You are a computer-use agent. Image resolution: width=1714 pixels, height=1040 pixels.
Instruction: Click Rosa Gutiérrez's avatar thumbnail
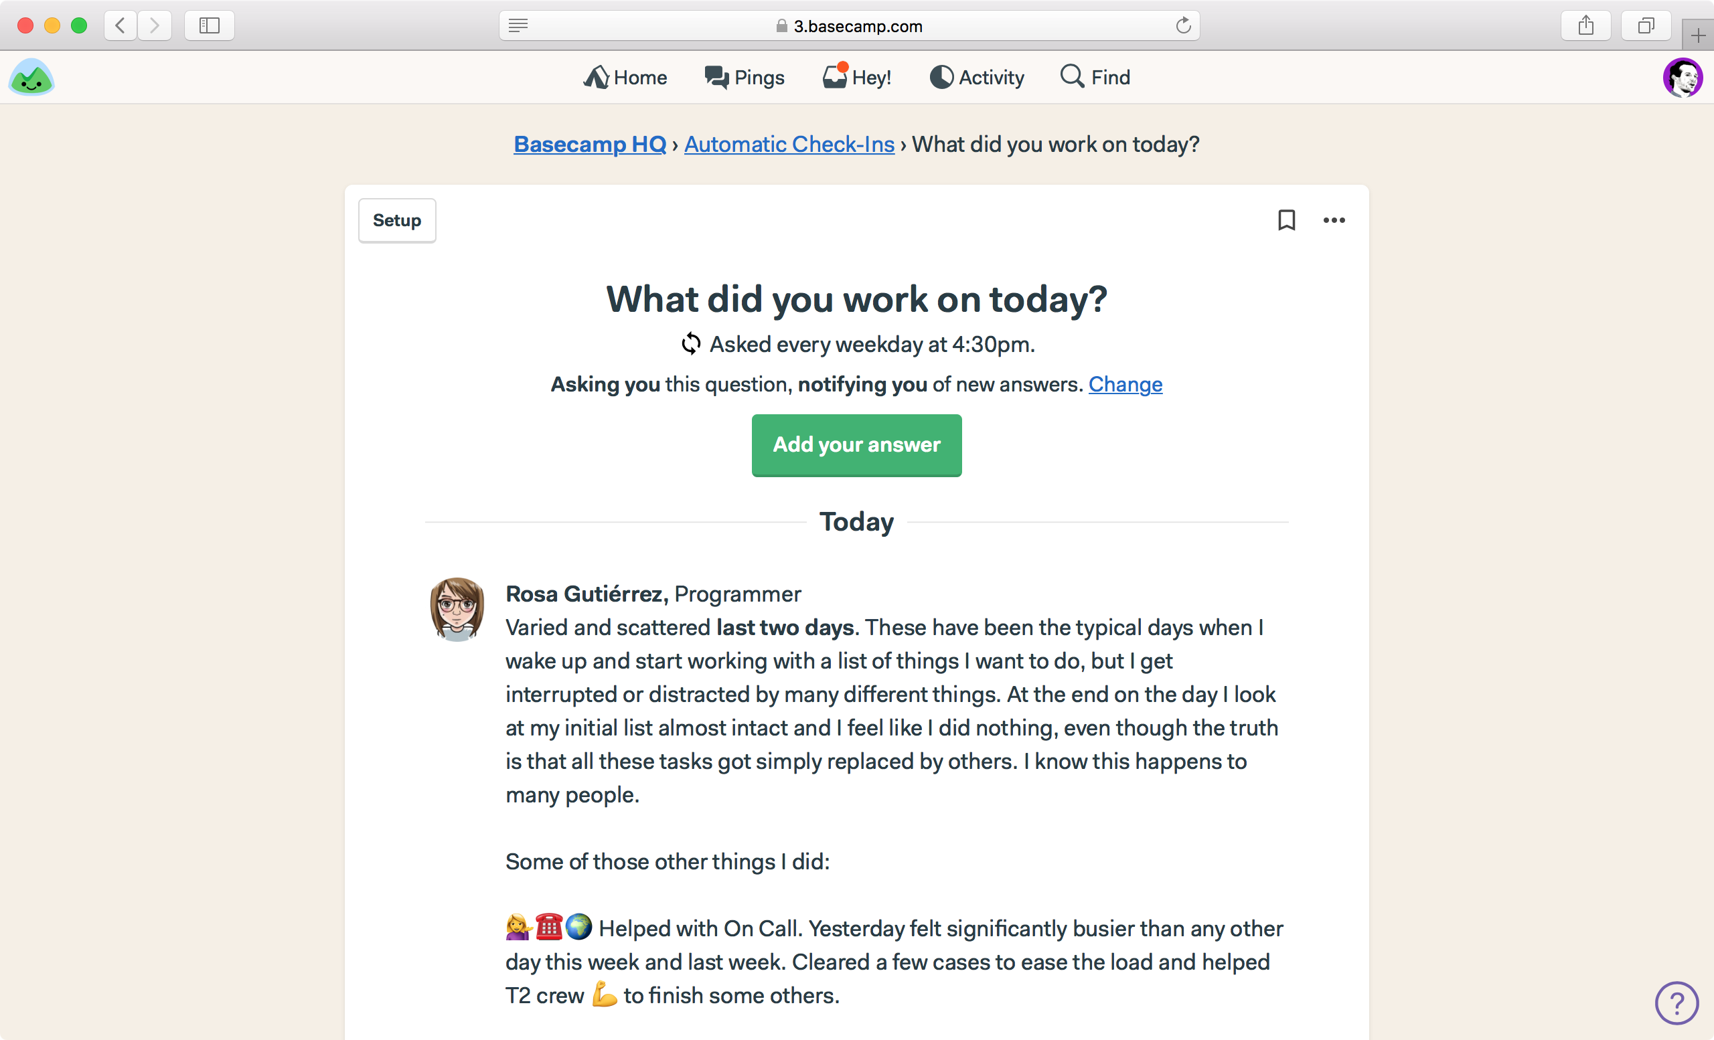click(457, 609)
